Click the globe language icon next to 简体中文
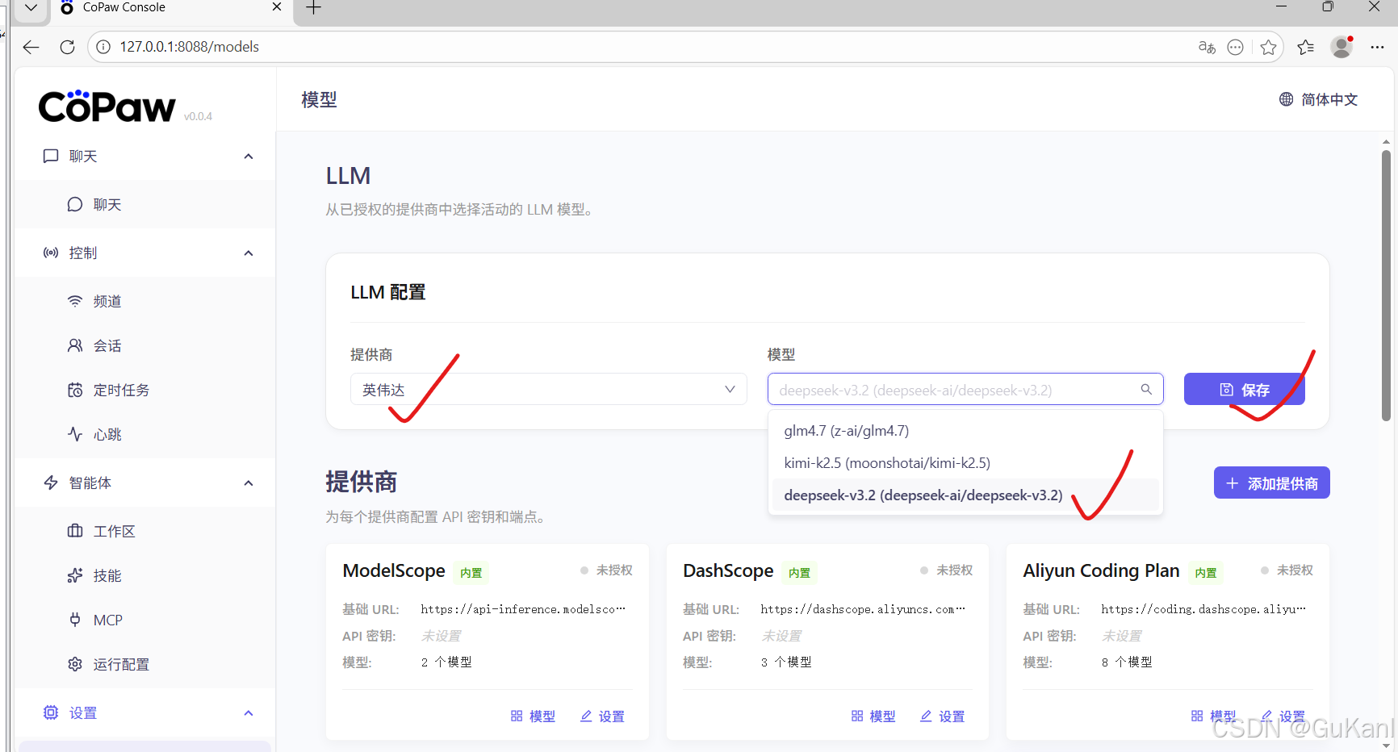 pos(1286,98)
